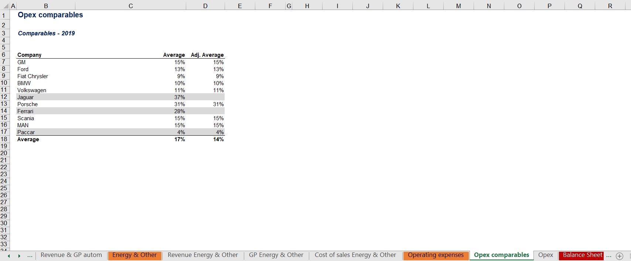
Task: Open Cost of sales Energy & Other sheet
Action: (x=355, y=255)
